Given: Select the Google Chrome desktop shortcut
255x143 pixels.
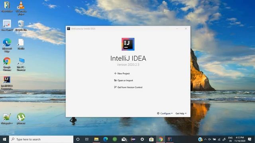Looking at the screenshot, I should point(7,64).
